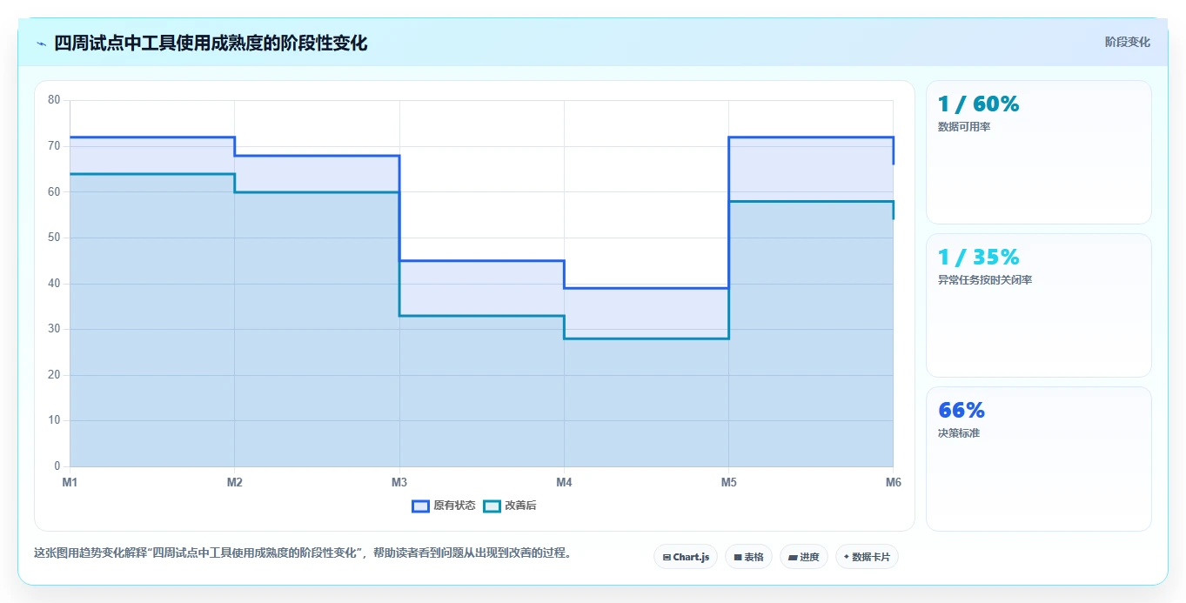The width and height of the screenshot is (1186, 603).
Task: Click the M6 x-axis label
Action: (893, 482)
